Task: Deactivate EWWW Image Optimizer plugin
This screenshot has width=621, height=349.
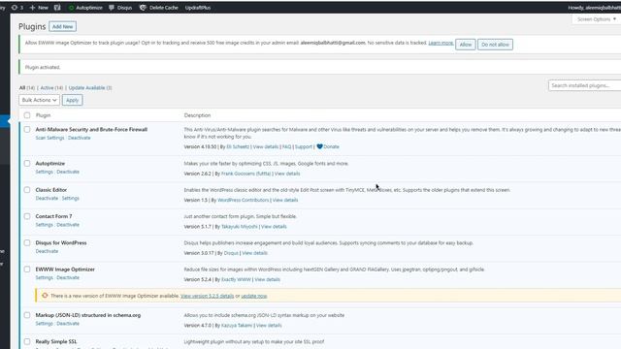Action: 68,278
